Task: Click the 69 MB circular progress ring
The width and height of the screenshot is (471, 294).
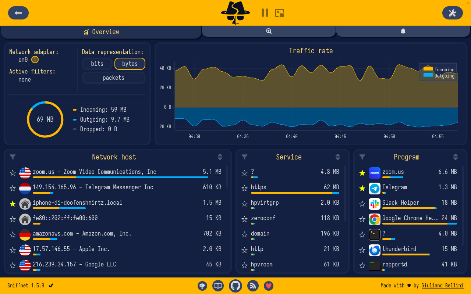Action: pos(45,119)
